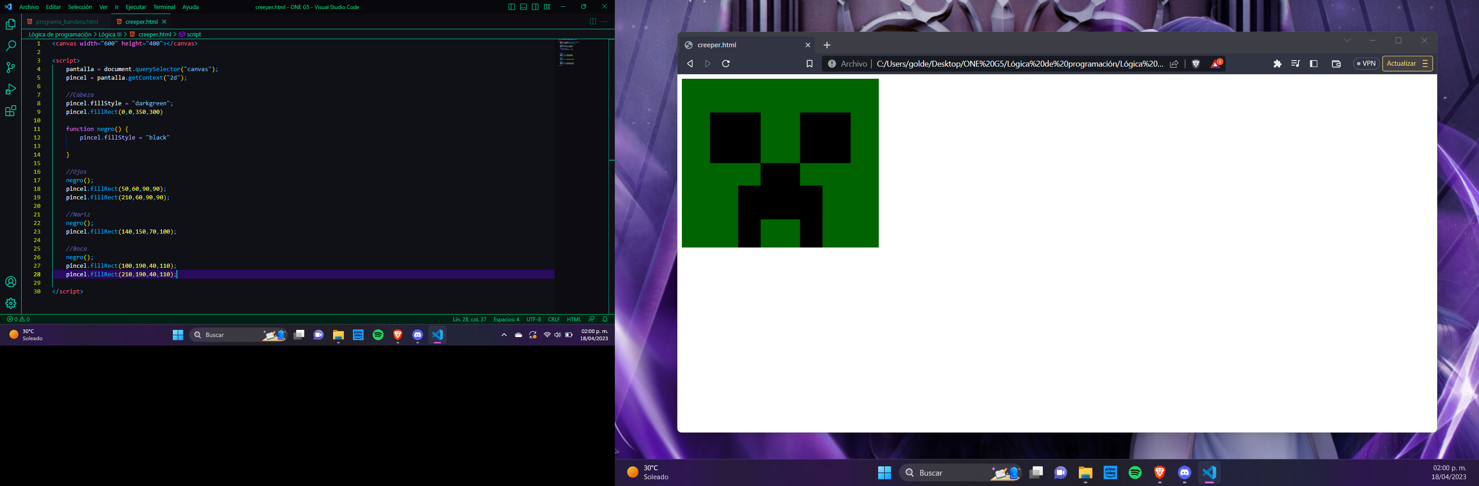Click the '//Cabeza' comment line

[x=80, y=94]
